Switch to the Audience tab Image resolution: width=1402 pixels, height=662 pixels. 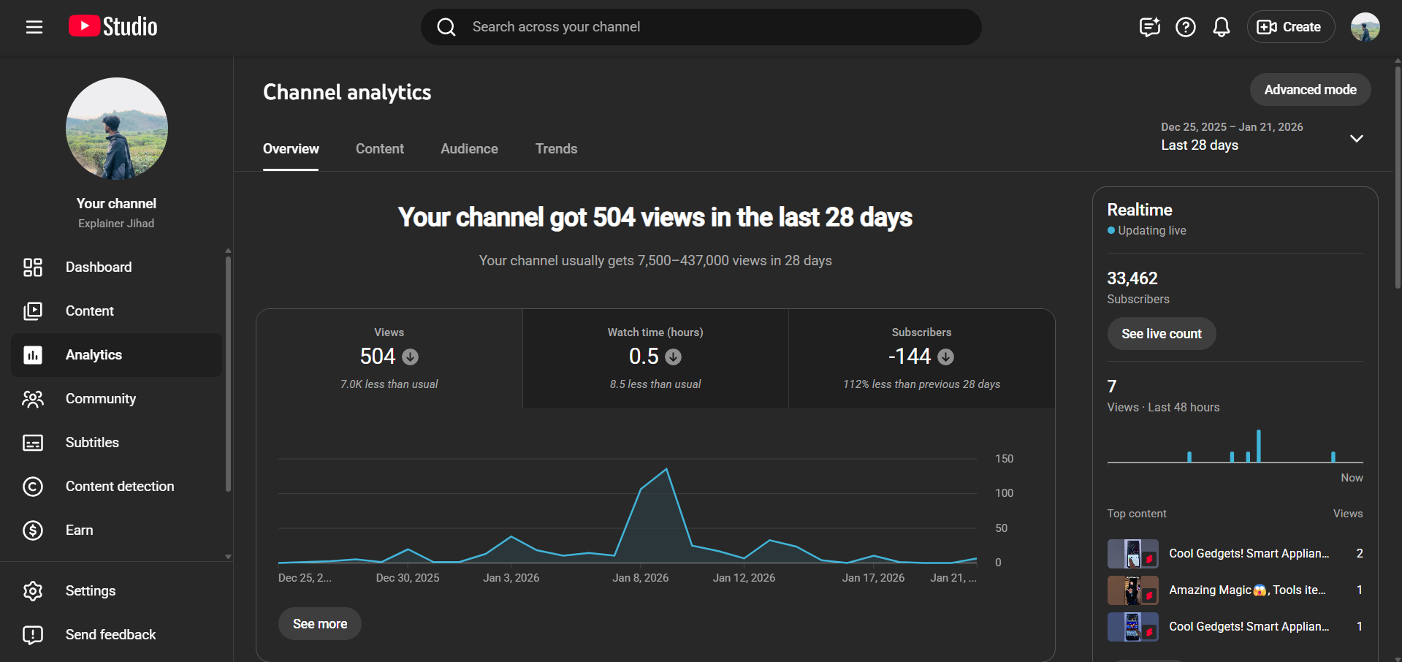pos(469,149)
